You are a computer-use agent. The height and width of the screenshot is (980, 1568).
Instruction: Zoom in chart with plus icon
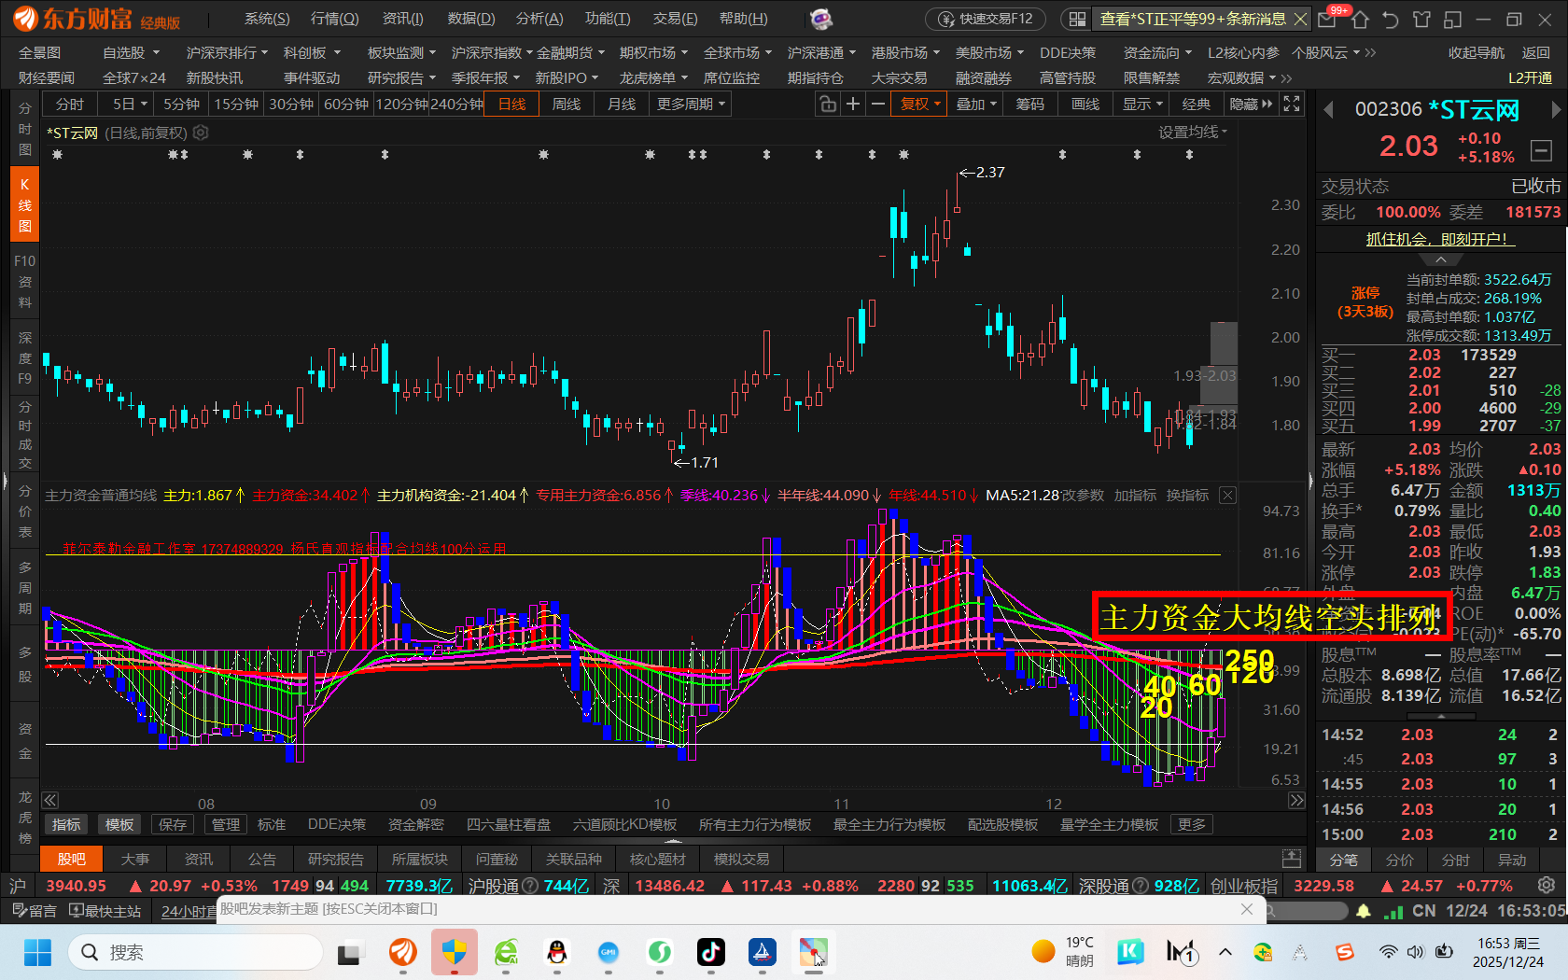coord(853,105)
